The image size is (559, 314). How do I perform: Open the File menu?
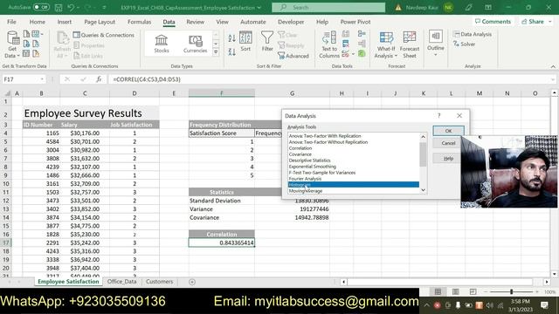11,22
